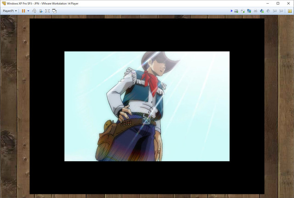Screen dimensions: 294x198
Task: Pause the virtual machine
Action: click(x=23, y=11)
